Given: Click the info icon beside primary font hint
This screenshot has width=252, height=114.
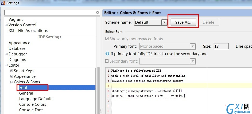Looking at the screenshot, I should (x=107, y=54).
